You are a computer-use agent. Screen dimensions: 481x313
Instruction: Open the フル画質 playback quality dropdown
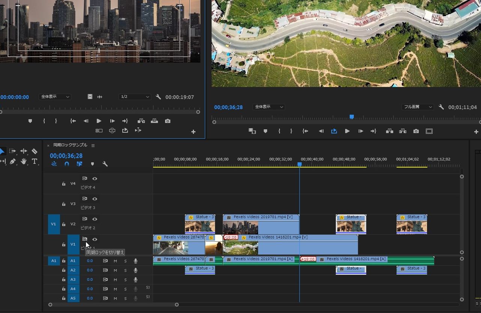(x=417, y=106)
